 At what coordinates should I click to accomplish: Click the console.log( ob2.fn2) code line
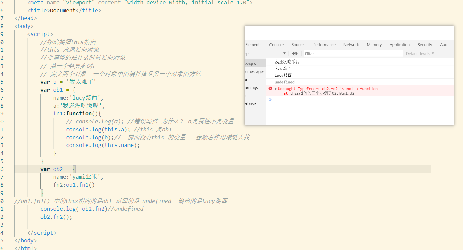73,209
